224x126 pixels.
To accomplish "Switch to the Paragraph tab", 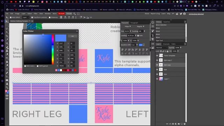I will 134,23.
